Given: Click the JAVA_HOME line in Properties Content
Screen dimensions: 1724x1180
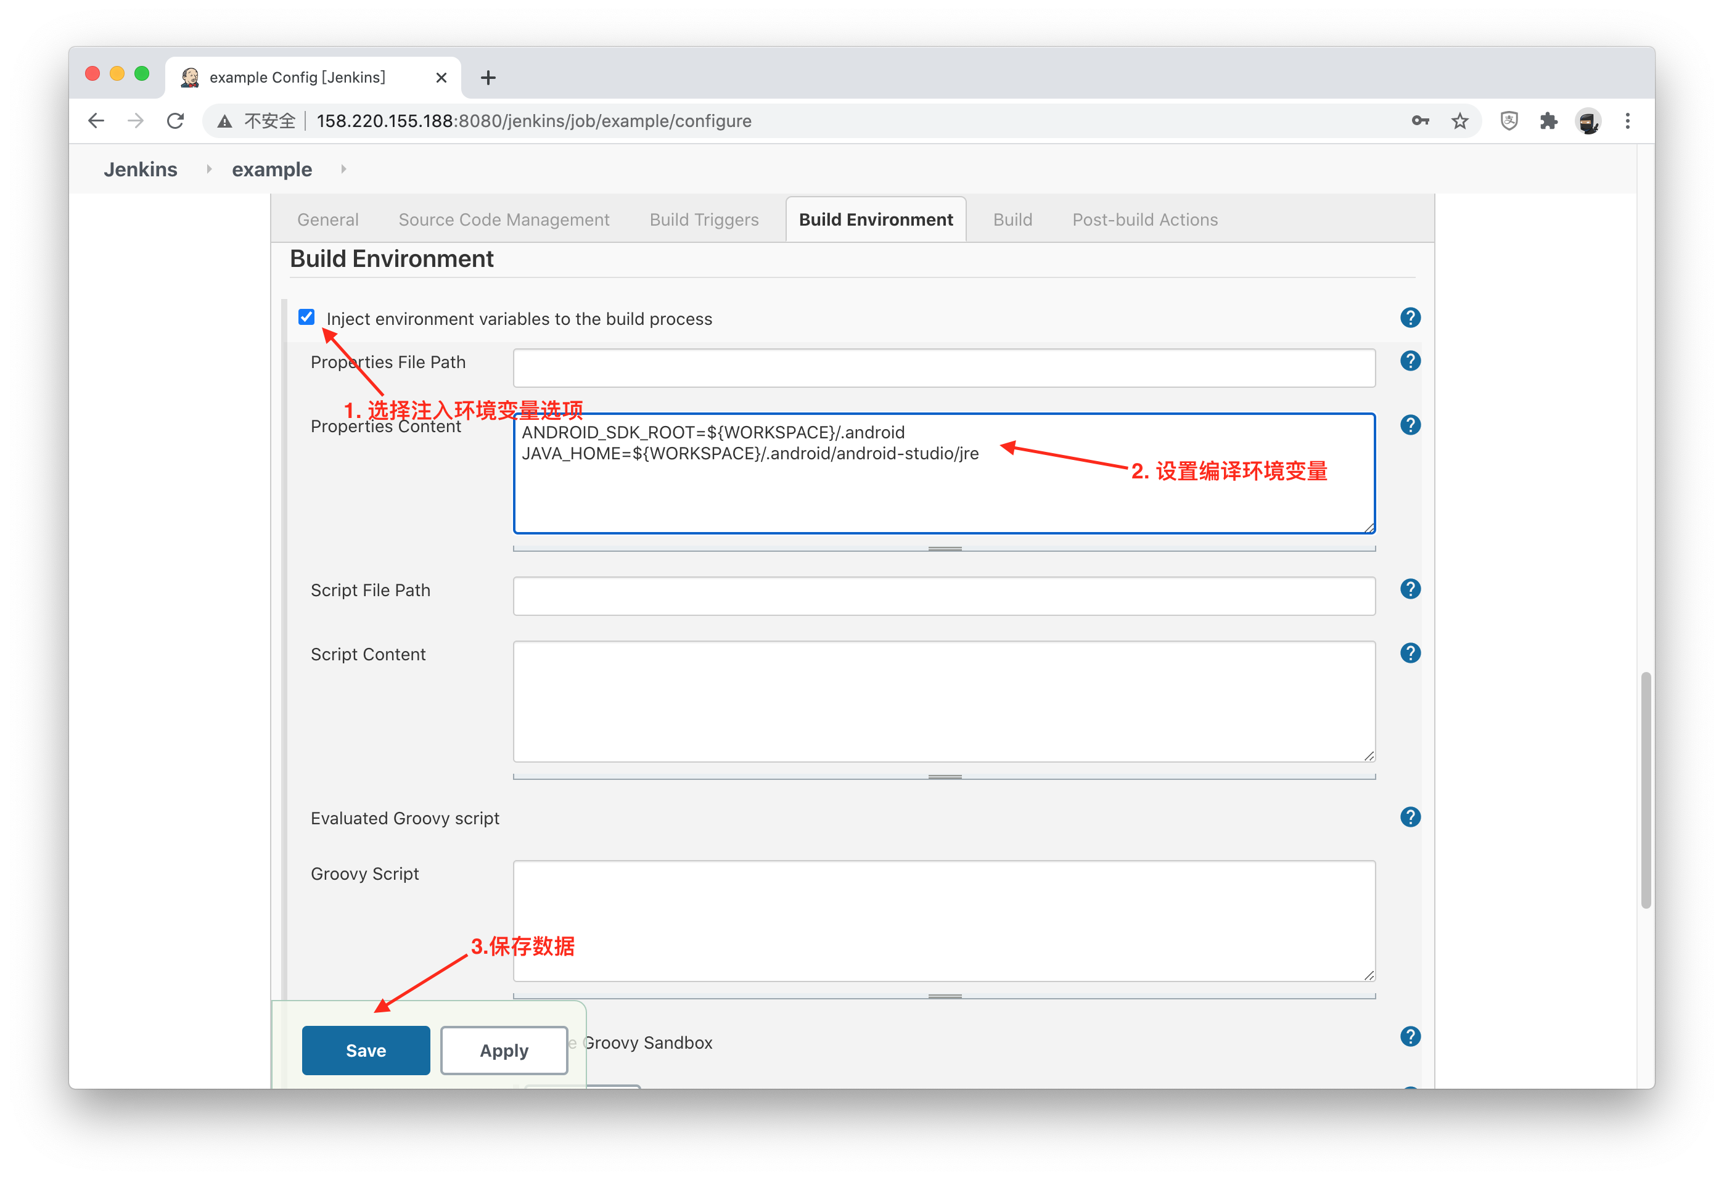Looking at the screenshot, I should point(750,453).
